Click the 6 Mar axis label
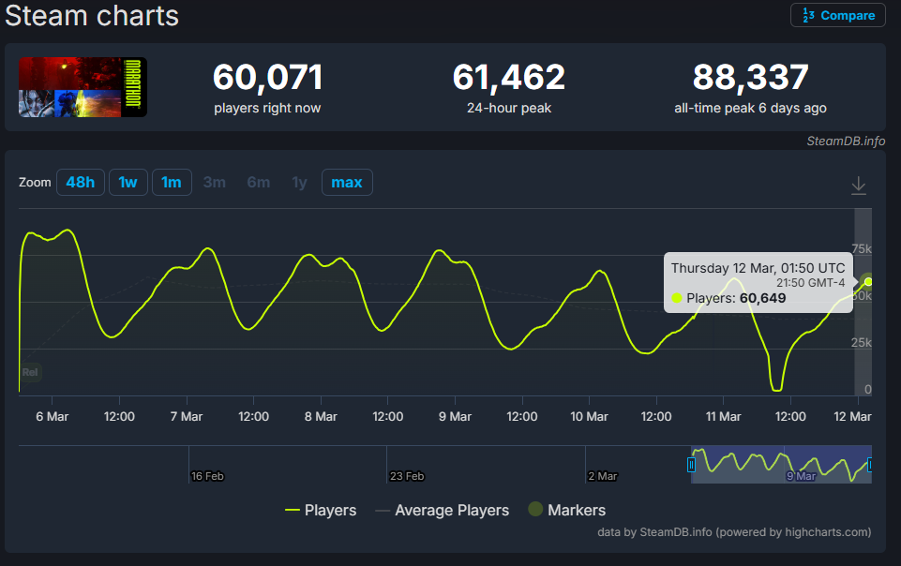Screen dimensions: 901x566 [x=53, y=417]
